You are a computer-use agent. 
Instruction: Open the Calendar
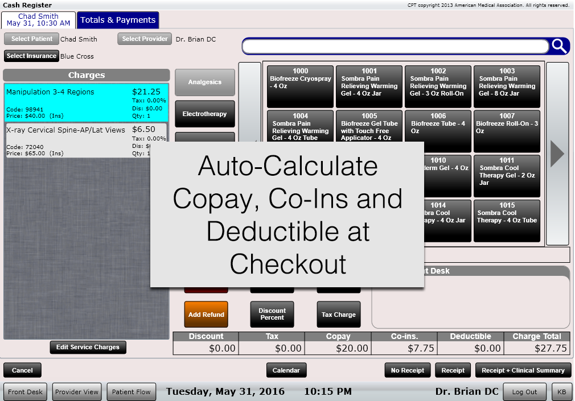[x=286, y=370]
